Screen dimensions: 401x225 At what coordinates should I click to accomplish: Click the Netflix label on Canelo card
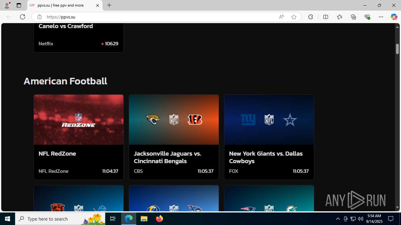46,43
